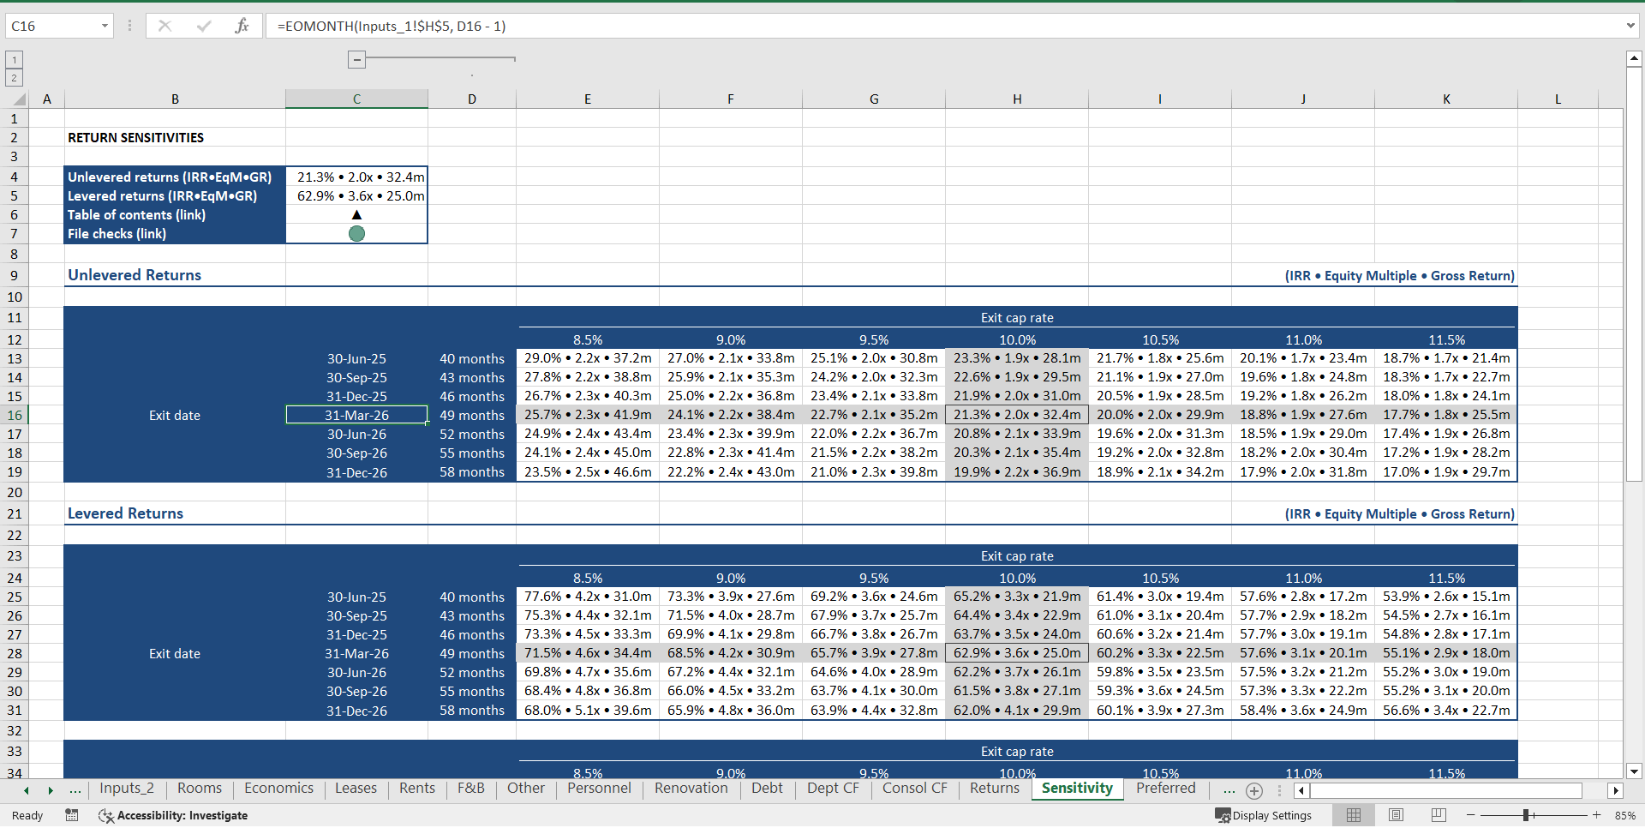Image resolution: width=1645 pixels, height=828 pixels.
Task: Open Accessibility: Investigate status
Action: point(173,816)
